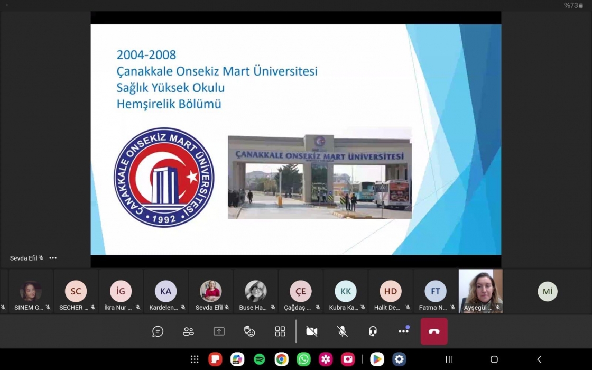Viewport: 592px width, 370px height.
Task: Launch Google Play Store from taskbar
Action: pyautogui.click(x=377, y=359)
